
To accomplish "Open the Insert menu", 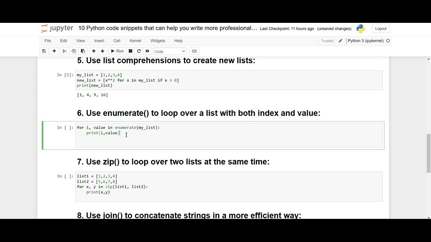I will [x=99, y=41].
